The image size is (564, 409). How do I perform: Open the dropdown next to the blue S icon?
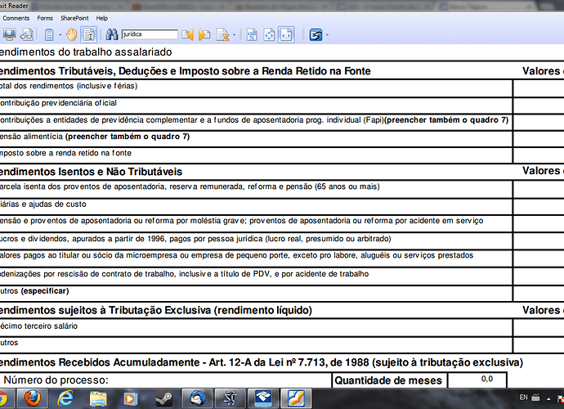click(x=327, y=35)
